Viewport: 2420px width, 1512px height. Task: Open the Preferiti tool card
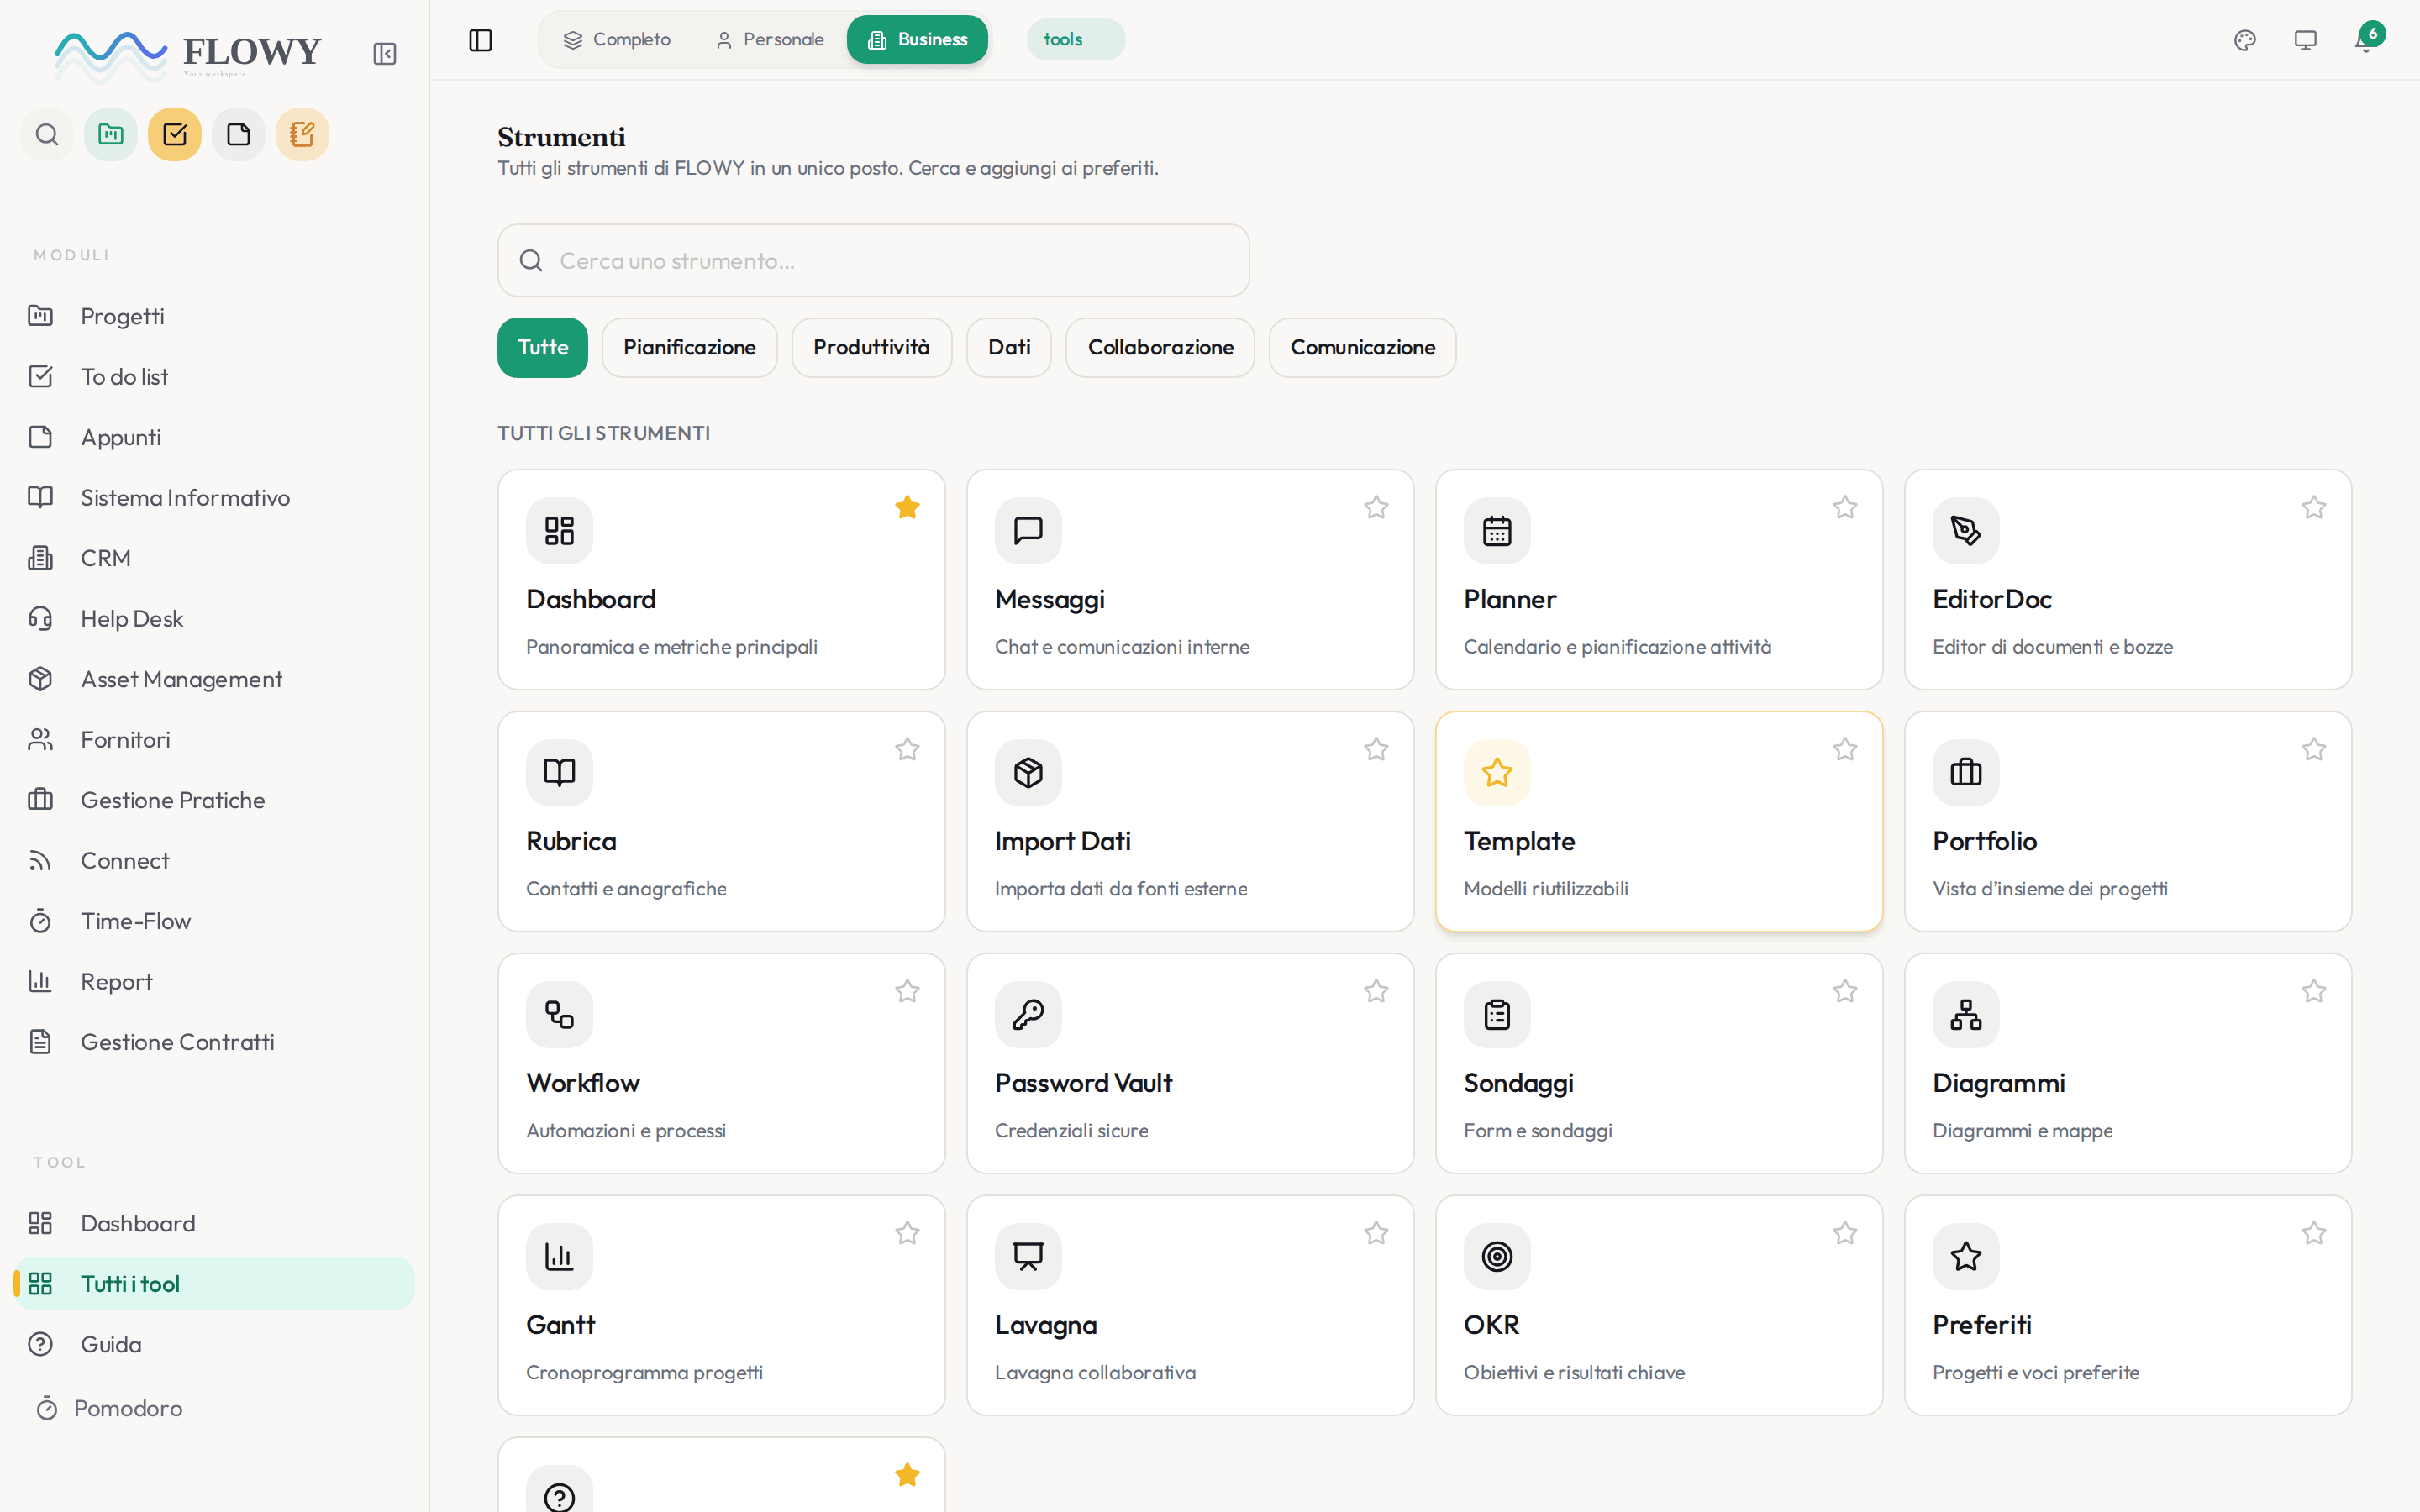point(2128,1305)
